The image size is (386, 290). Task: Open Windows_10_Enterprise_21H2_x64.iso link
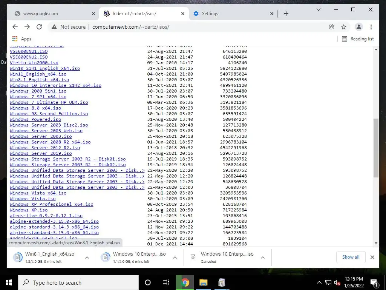tap(55, 85)
